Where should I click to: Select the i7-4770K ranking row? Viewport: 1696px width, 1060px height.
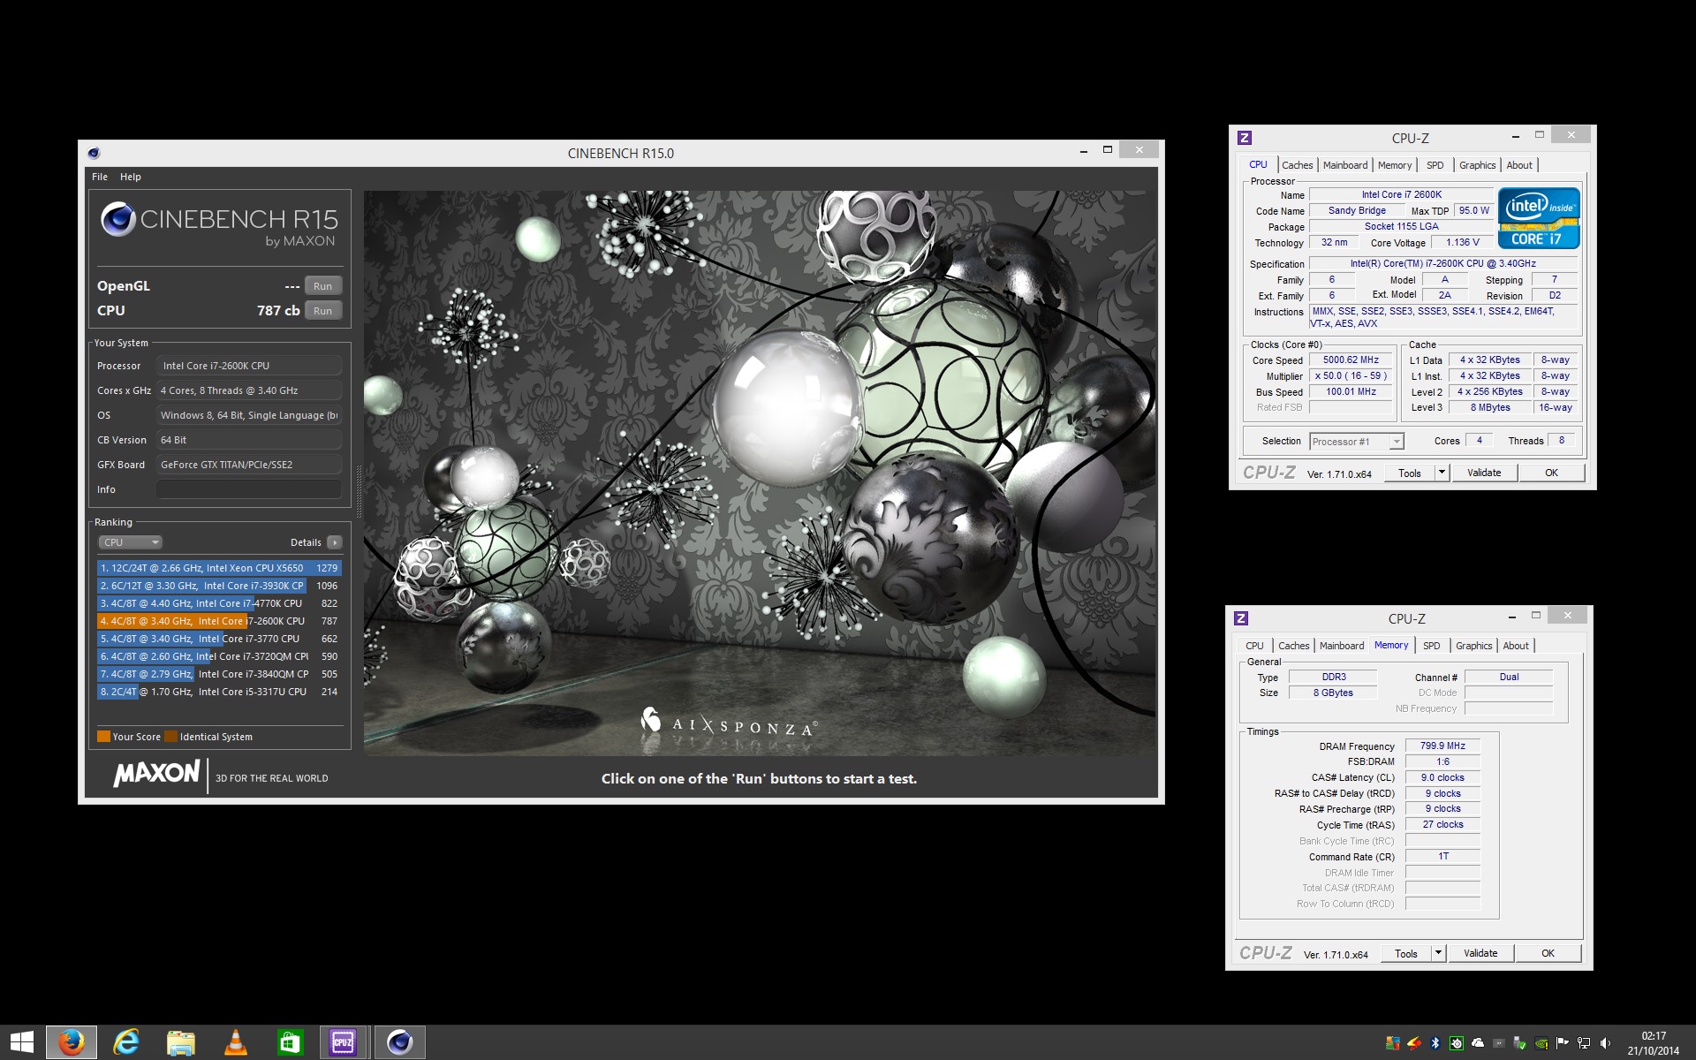(x=219, y=603)
